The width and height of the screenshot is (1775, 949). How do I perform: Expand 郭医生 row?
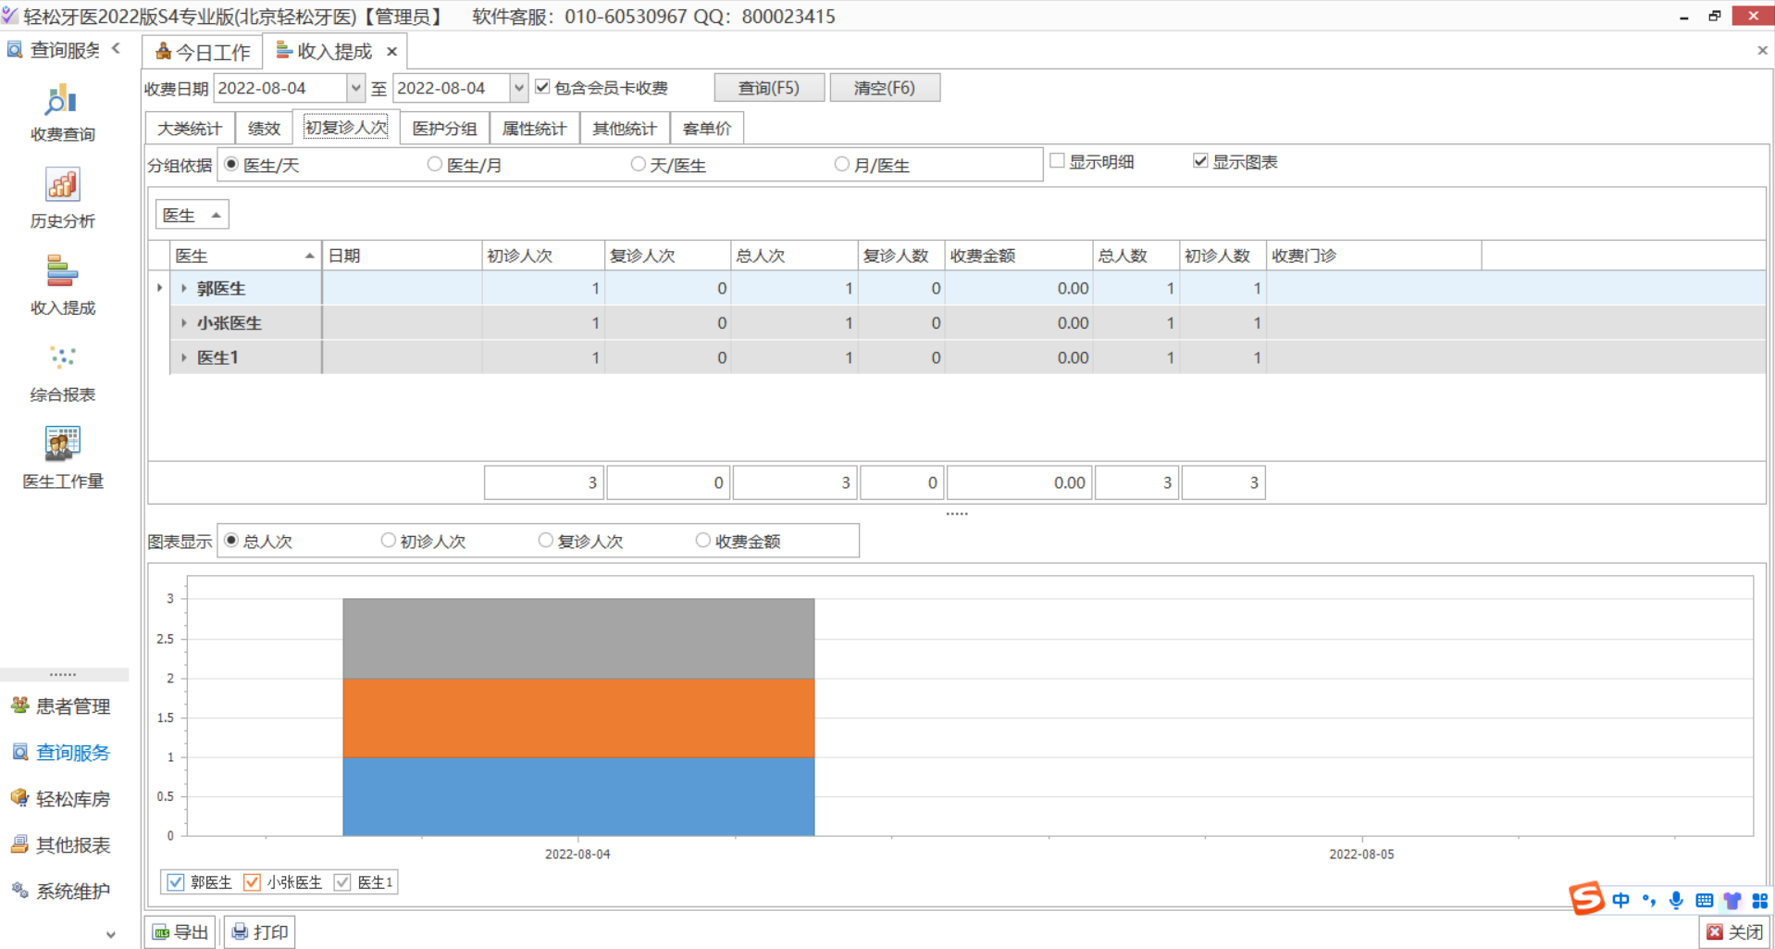tap(184, 289)
